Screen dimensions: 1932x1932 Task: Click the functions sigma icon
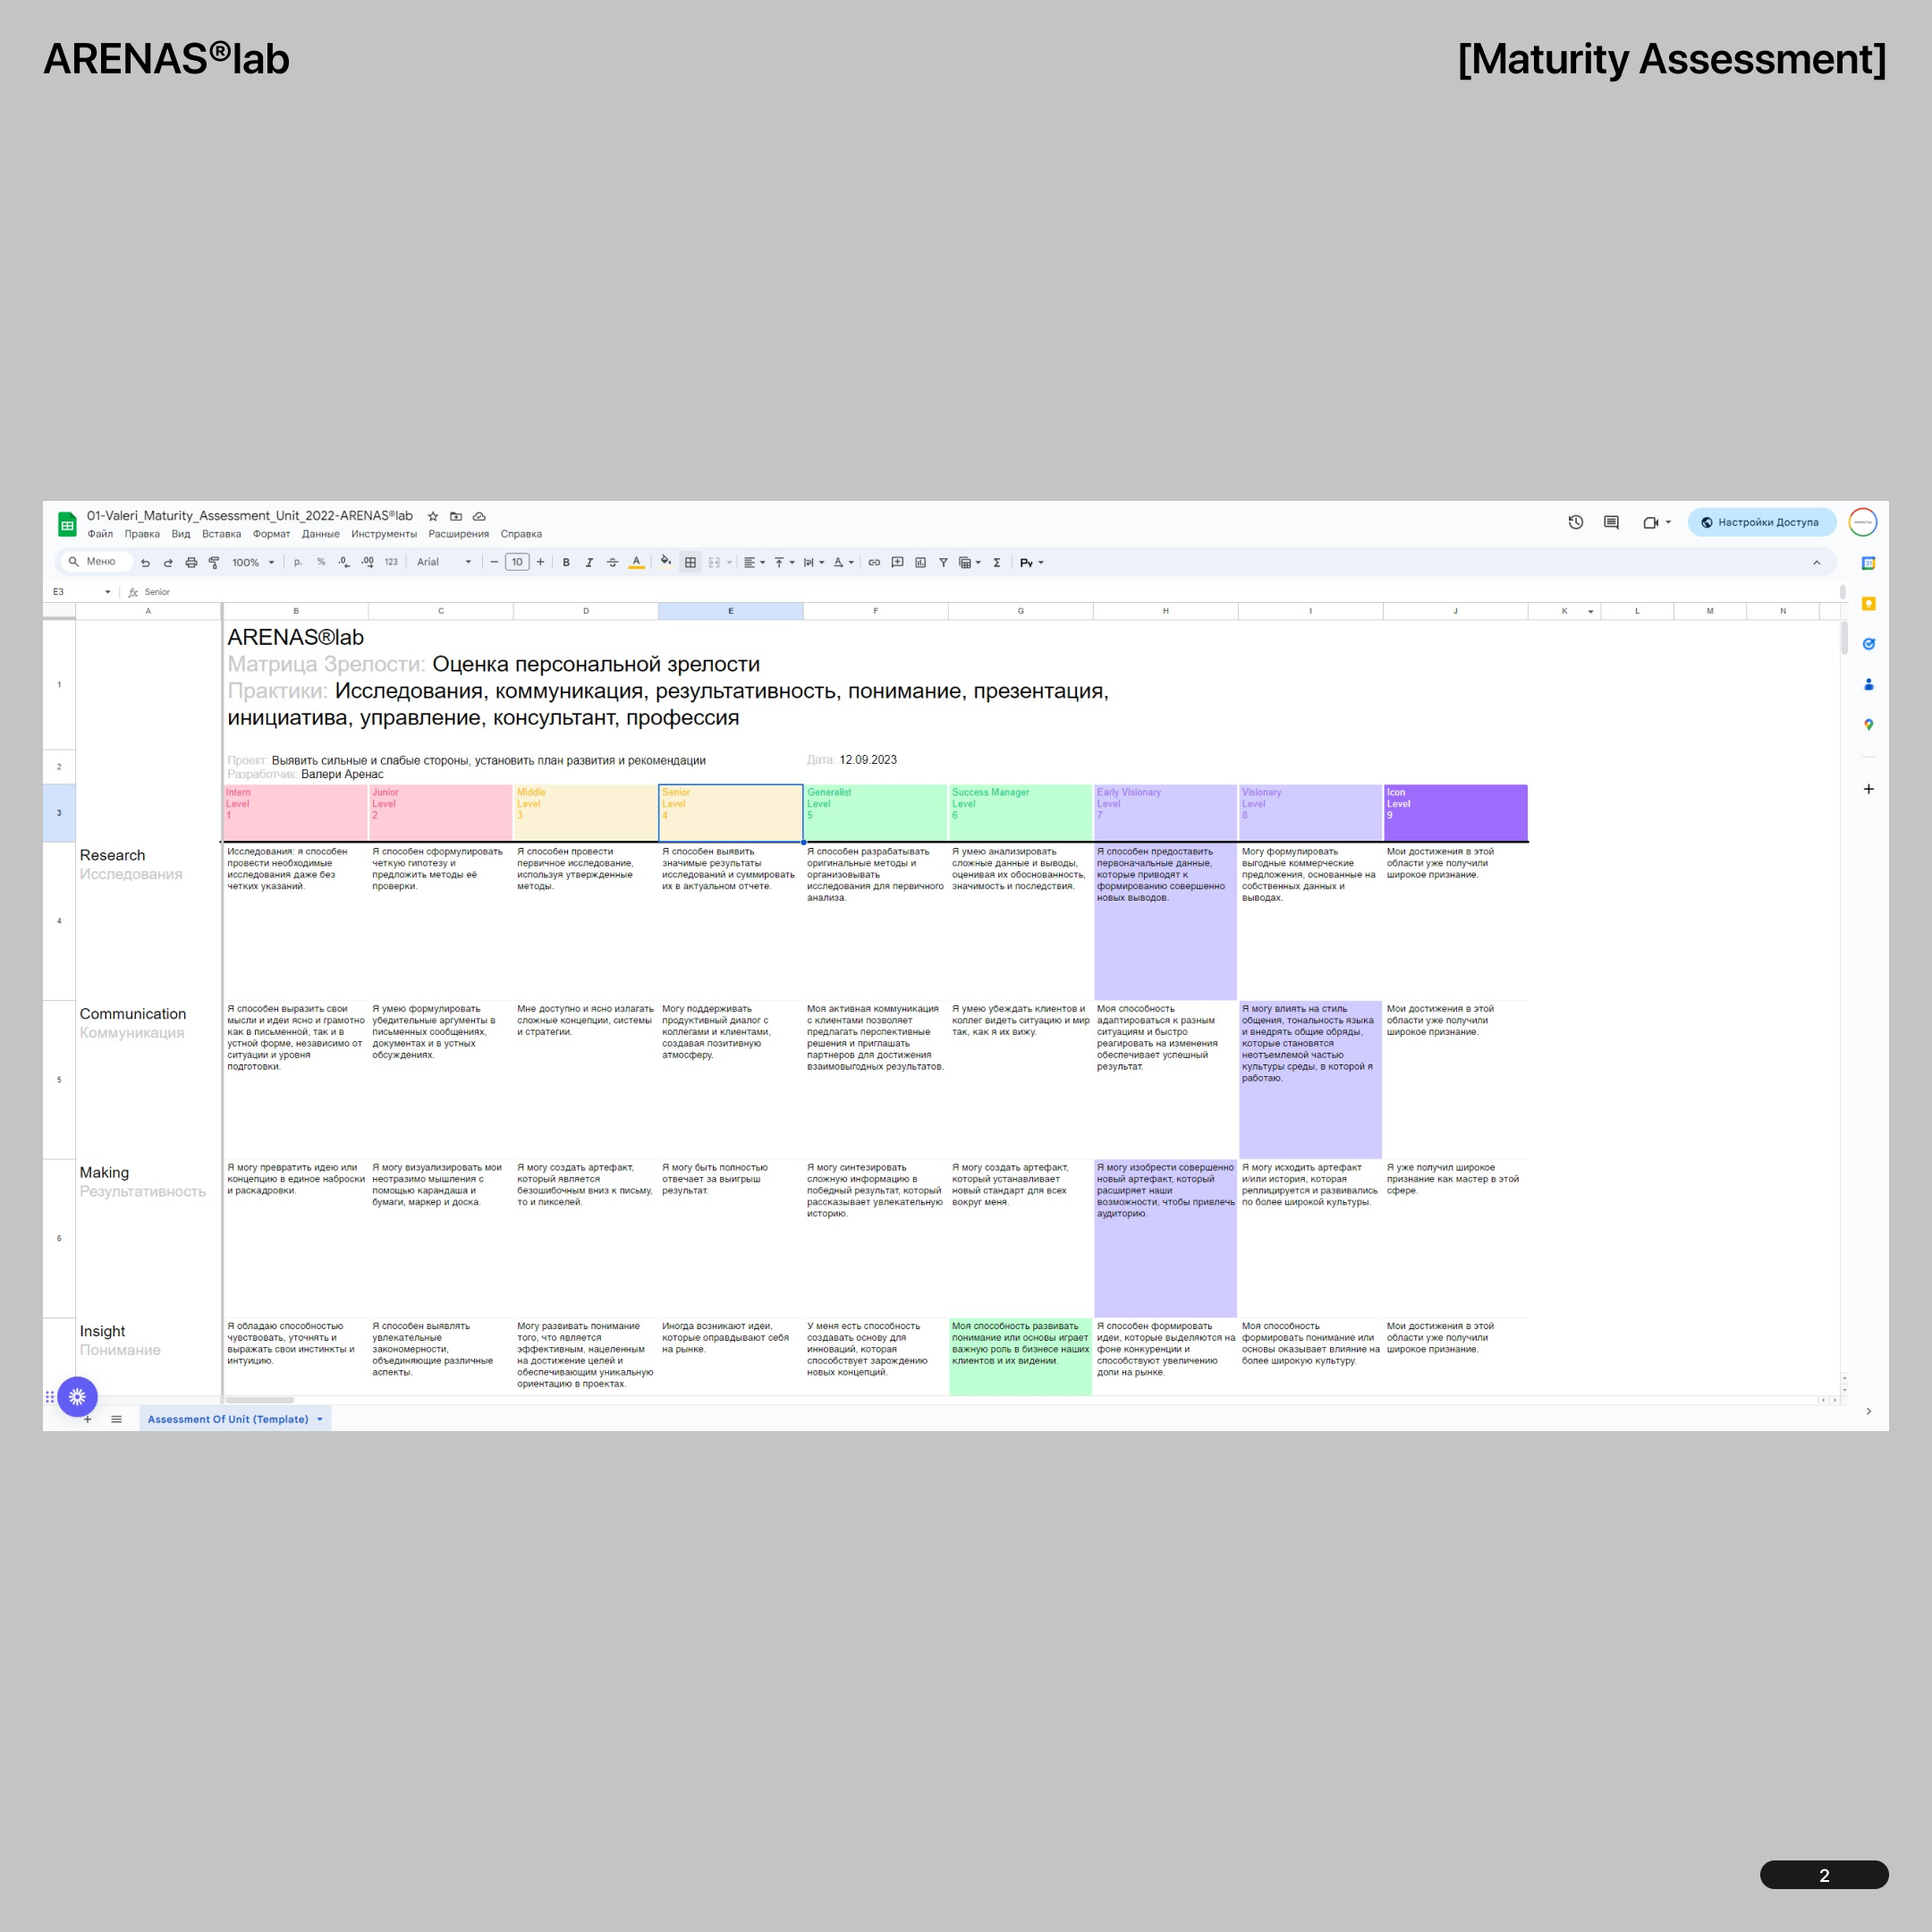pyautogui.click(x=997, y=562)
